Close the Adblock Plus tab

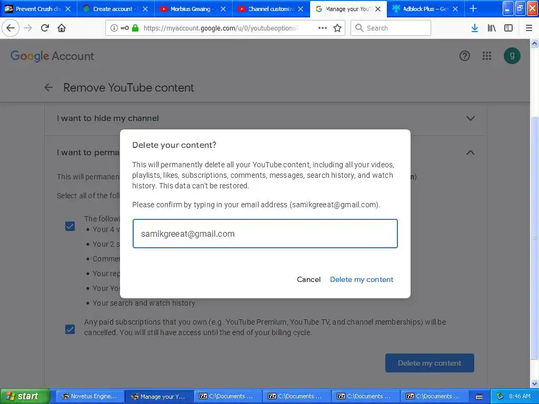tap(455, 9)
